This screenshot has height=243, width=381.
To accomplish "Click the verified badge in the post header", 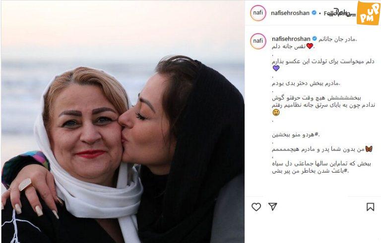I will pyautogui.click(x=314, y=12).
